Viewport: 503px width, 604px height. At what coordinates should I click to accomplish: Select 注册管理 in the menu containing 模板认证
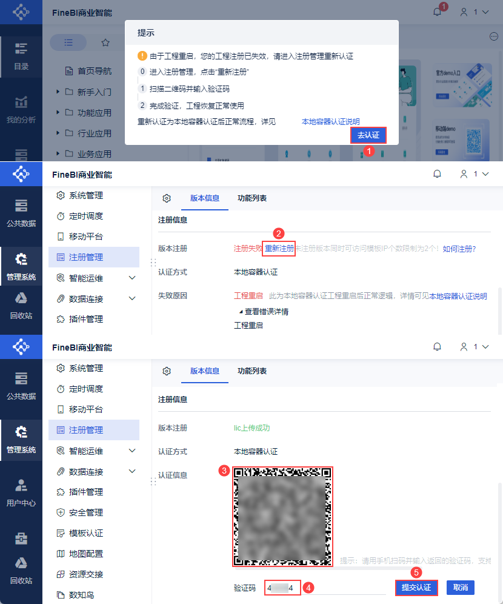pos(94,430)
